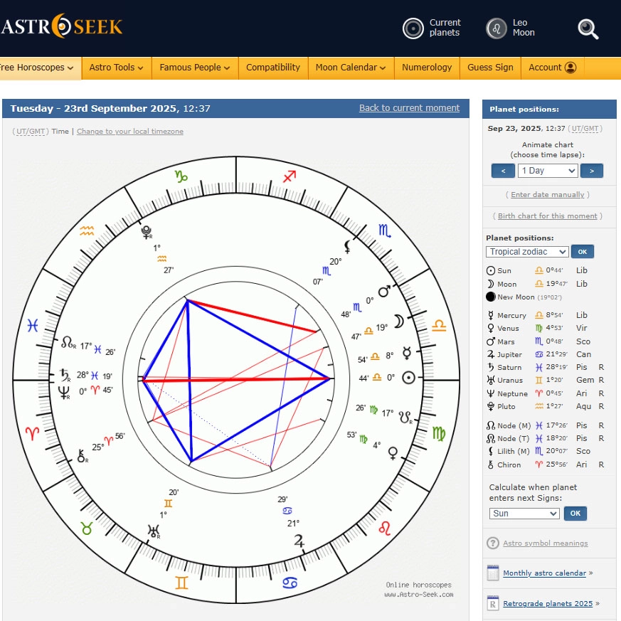Viewport: 621px width, 621px height.
Task: Step the chart backward with left arrow
Action: click(503, 171)
